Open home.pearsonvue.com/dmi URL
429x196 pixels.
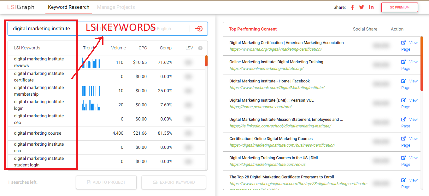260,107
